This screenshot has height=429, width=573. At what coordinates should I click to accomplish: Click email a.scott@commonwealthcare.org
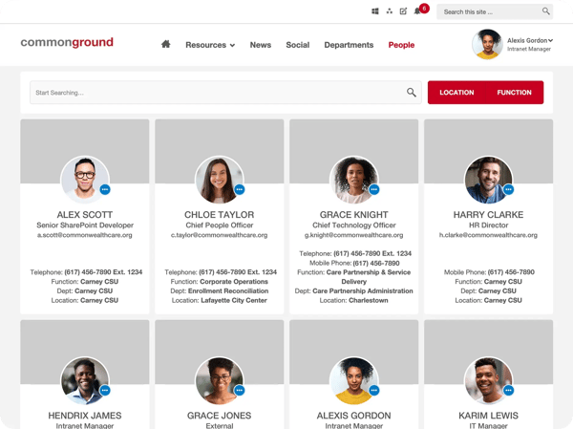(x=85, y=235)
